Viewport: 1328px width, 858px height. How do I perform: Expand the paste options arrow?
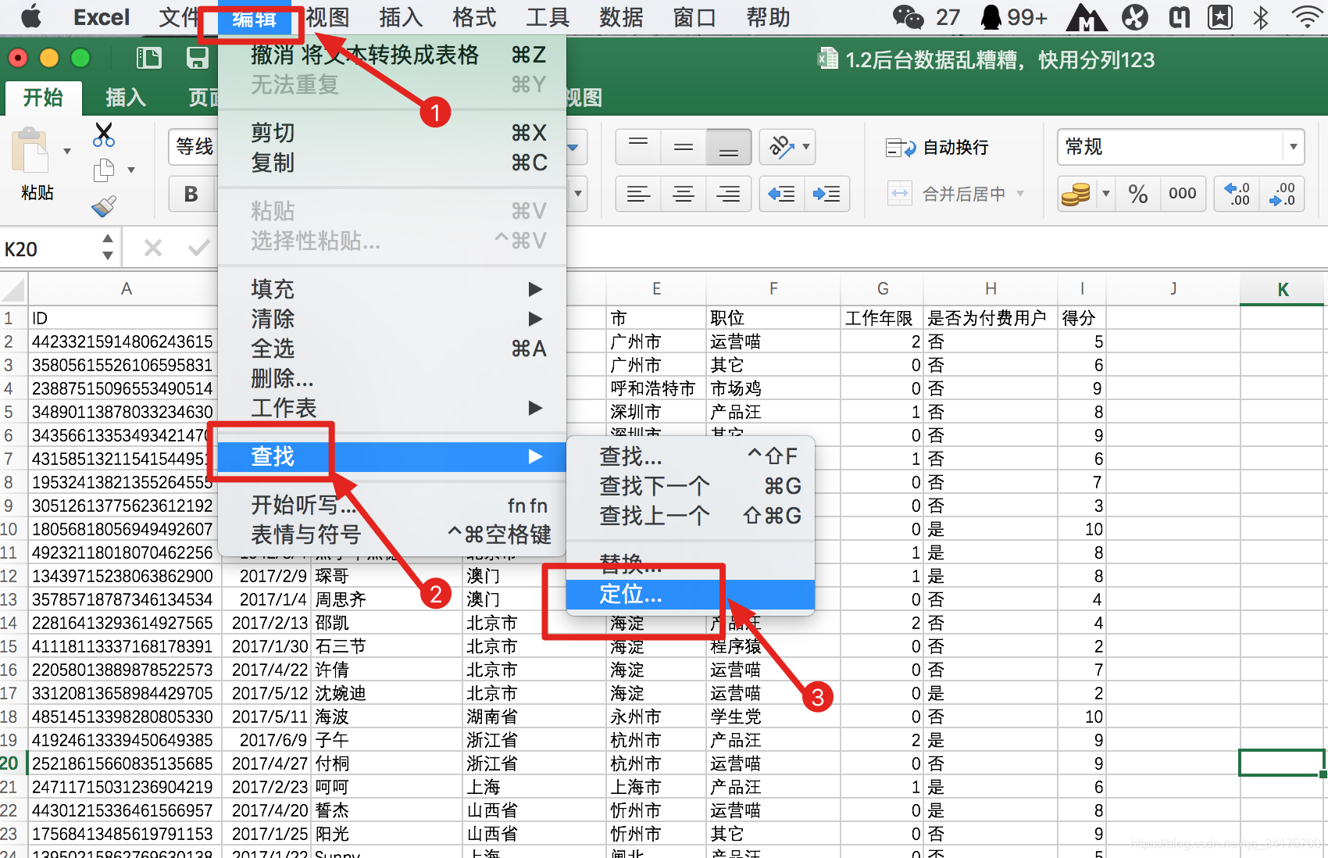[x=67, y=152]
